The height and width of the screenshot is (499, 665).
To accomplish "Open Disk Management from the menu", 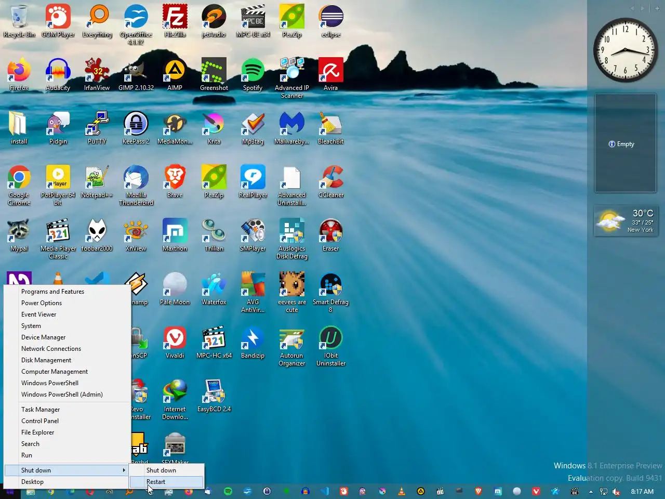I will pos(68,360).
